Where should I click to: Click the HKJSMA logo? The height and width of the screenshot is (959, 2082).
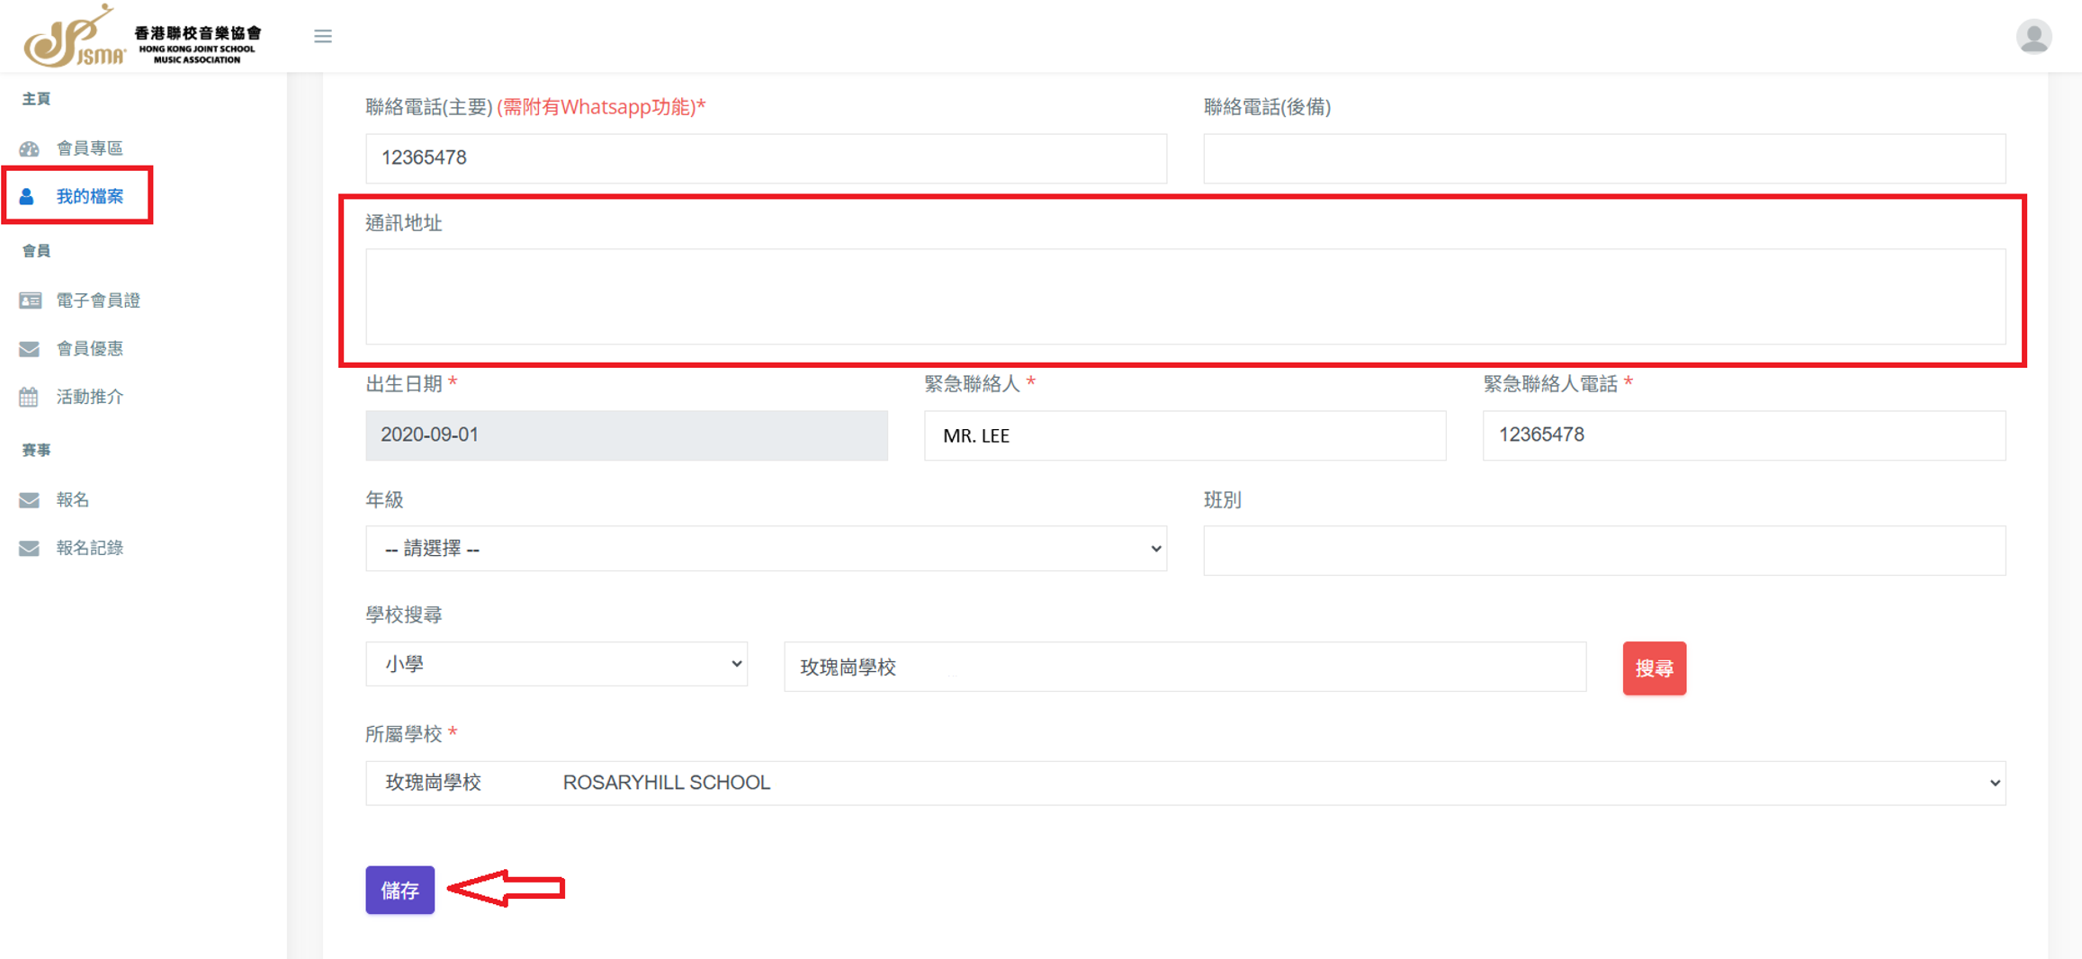[142, 36]
